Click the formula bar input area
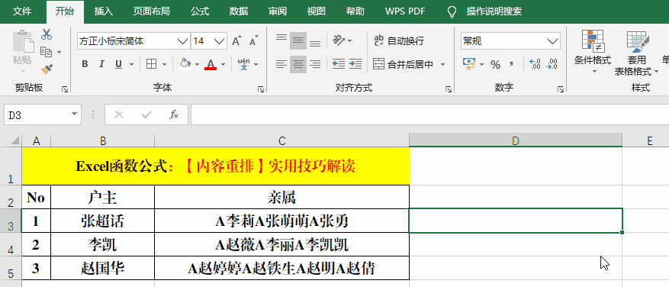 [x=429, y=114]
